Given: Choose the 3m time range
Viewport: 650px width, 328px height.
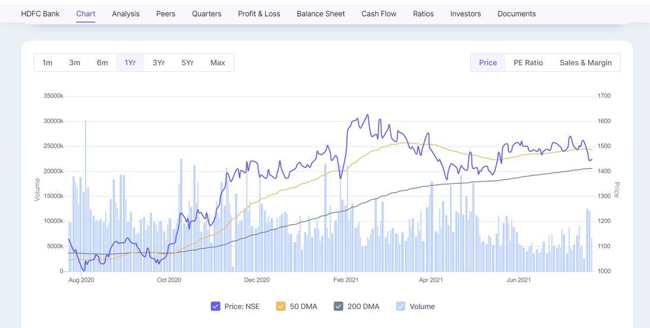Looking at the screenshot, I should 75,63.
